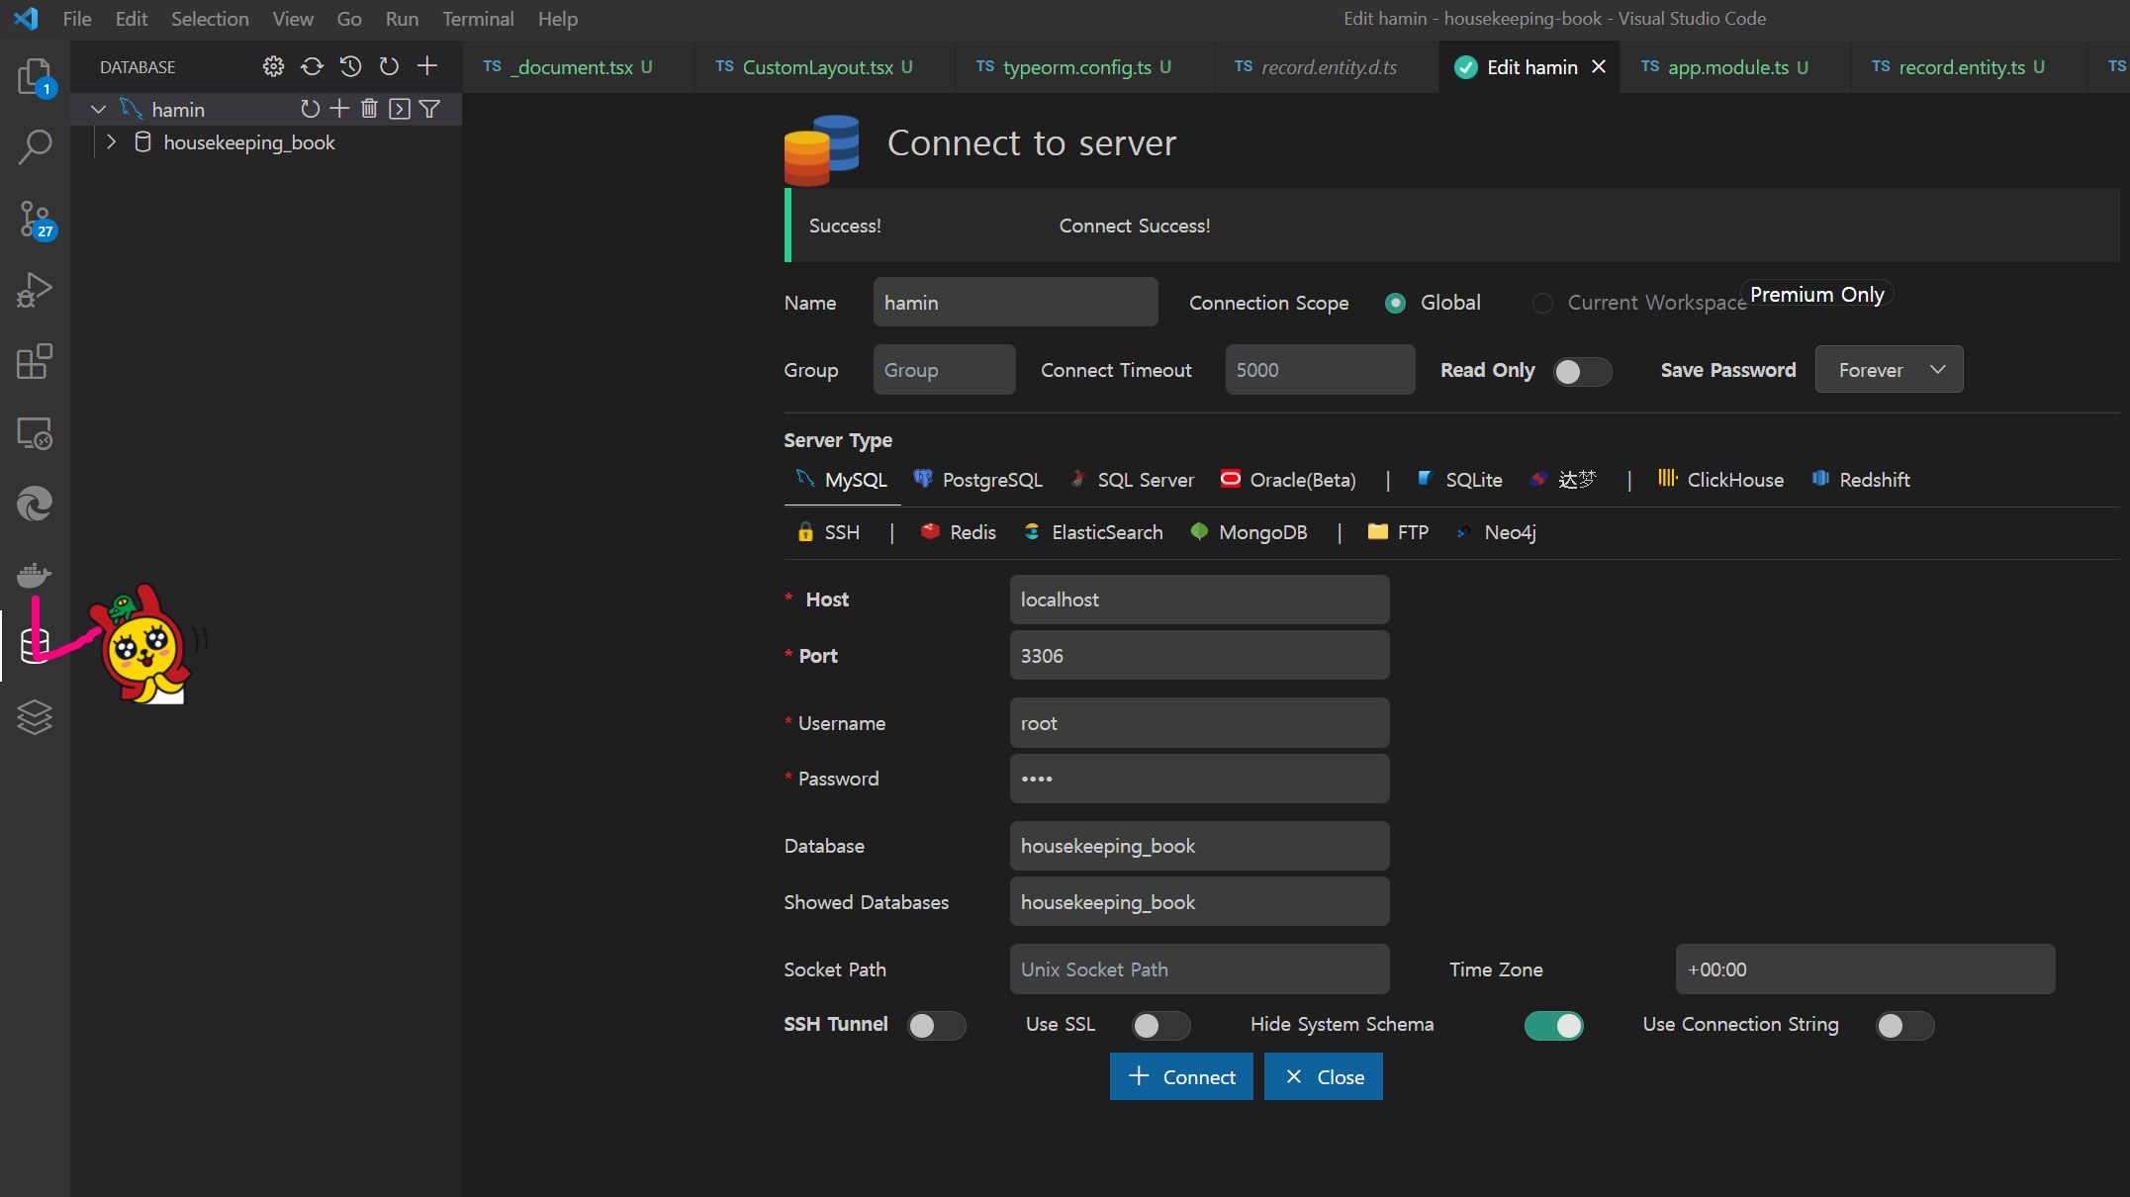The image size is (2130, 1197).
Task: Select the MongoDB server type
Action: 1249,532
